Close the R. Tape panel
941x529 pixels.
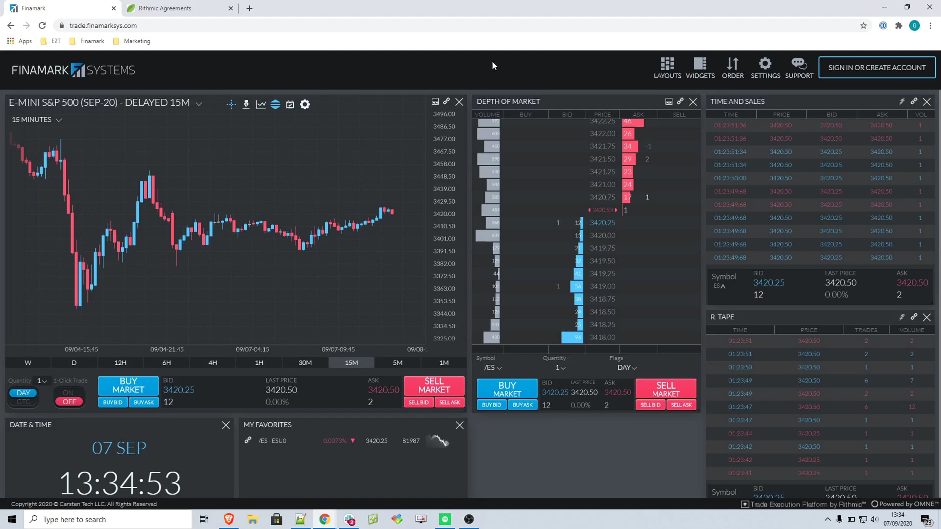coord(927,317)
